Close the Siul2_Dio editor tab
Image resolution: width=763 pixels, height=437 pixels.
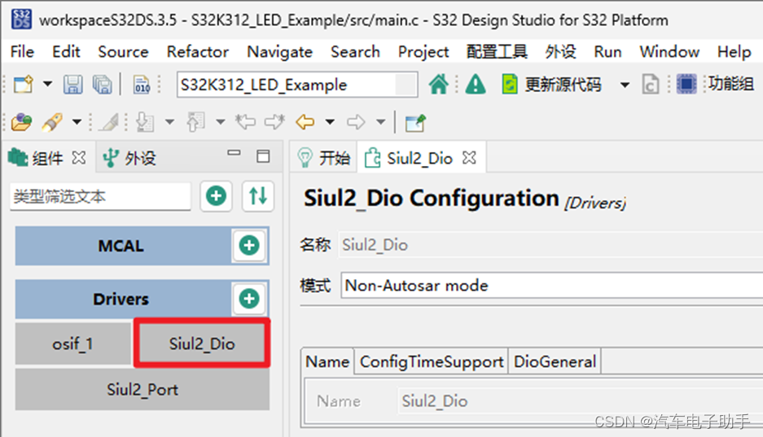pyautogui.click(x=469, y=158)
